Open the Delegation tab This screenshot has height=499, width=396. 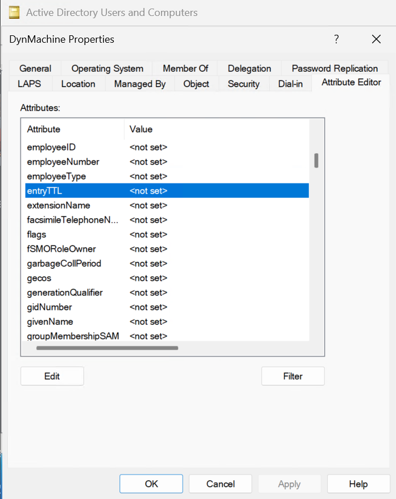point(249,68)
